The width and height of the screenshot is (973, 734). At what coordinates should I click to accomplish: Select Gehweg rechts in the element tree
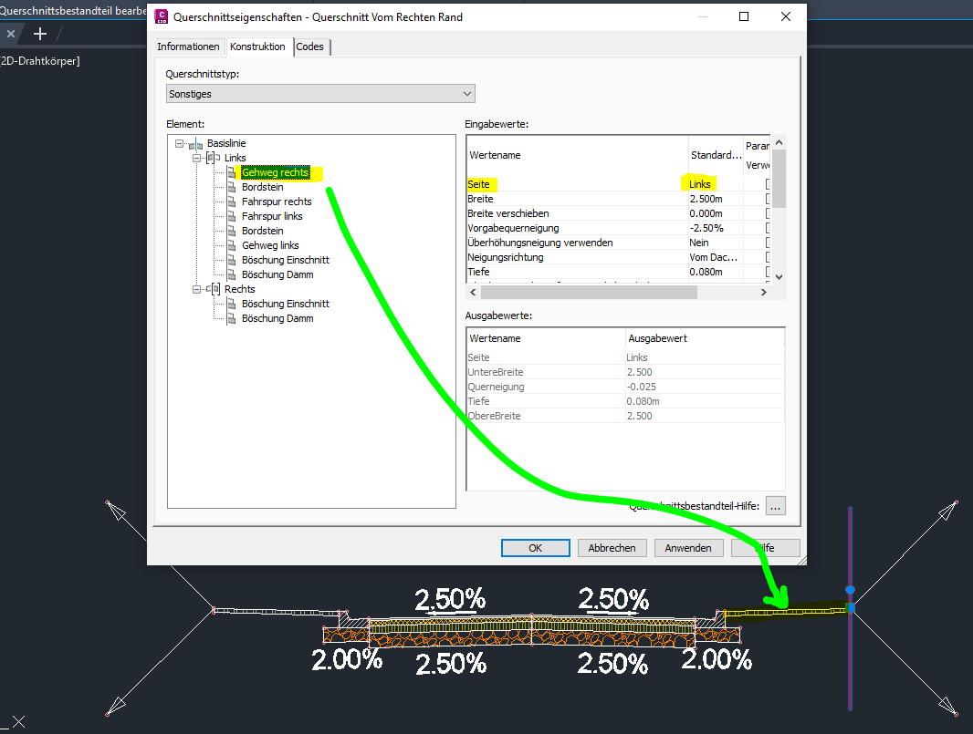click(276, 172)
